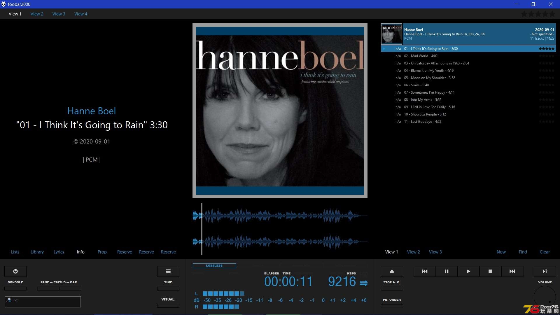
Task: Click the playback order arrows next to 9216
Action: click(x=364, y=283)
